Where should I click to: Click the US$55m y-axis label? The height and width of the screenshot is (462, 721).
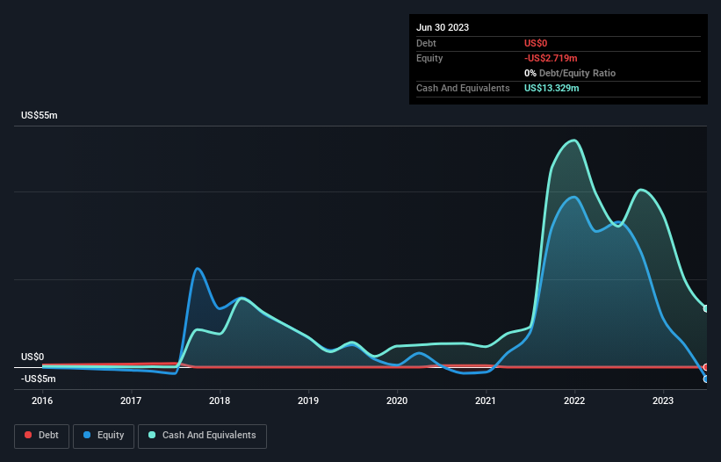point(40,115)
